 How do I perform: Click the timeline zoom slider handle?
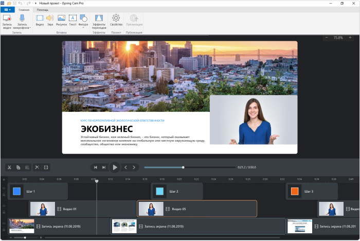click(25, 237)
